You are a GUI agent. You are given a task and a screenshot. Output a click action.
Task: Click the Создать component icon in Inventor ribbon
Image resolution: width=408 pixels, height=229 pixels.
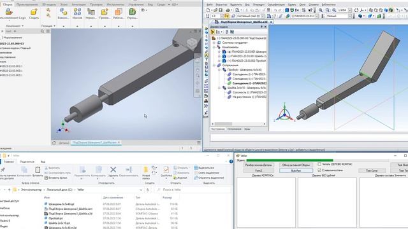34,12
